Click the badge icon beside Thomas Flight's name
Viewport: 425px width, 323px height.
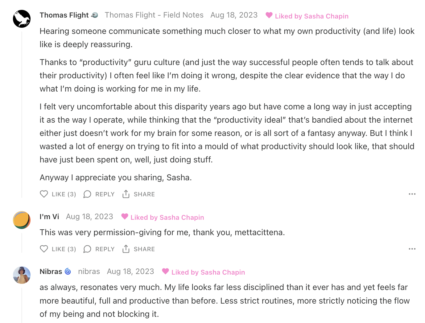(x=95, y=15)
